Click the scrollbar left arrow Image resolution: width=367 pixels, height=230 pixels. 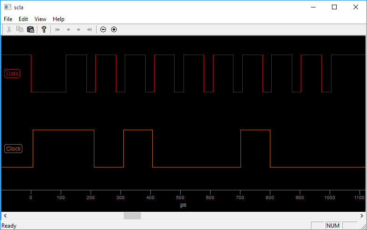pyautogui.click(x=5, y=216)
